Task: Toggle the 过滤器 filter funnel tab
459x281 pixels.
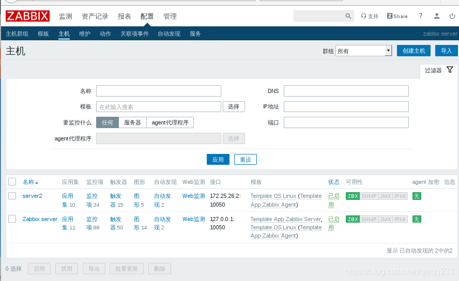Action: point(439,70)
